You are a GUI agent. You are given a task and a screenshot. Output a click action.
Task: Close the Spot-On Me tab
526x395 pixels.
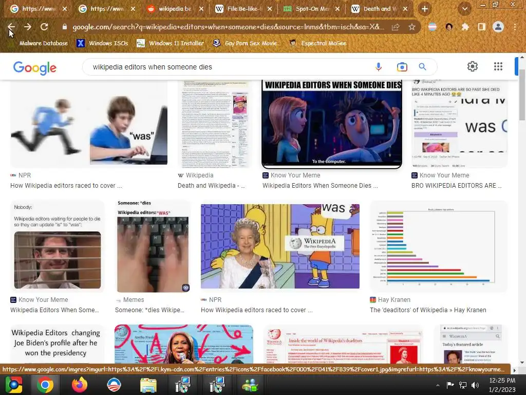click(337, 9)
